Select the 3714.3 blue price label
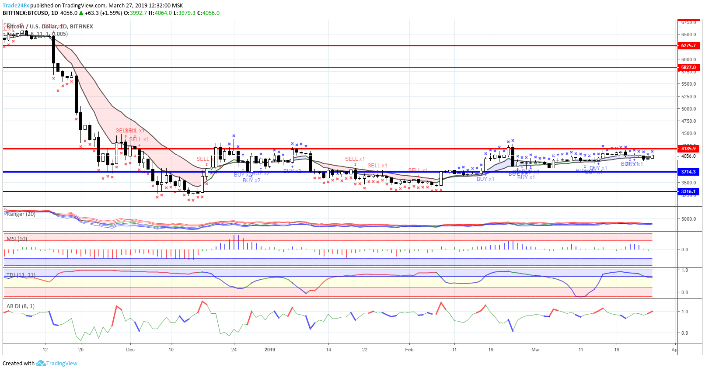The width and height of the screenshot is (705, 371). (x=688, y=172)
